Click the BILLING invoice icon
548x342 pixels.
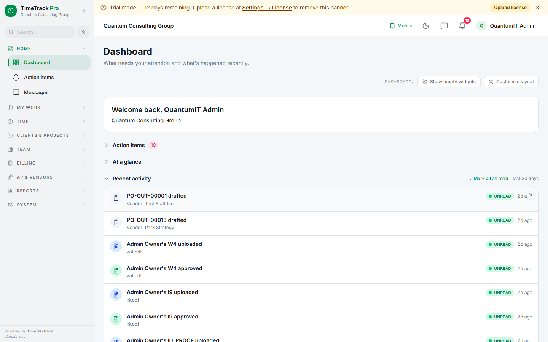click(10, 163)
